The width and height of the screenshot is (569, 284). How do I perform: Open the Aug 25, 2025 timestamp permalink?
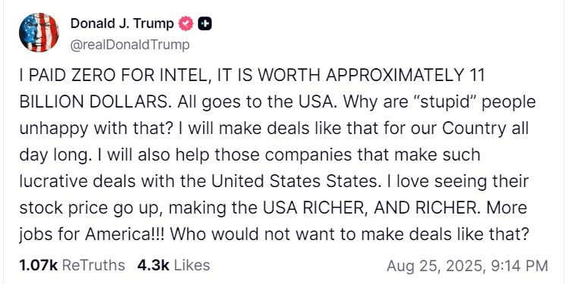click(467, 267)
